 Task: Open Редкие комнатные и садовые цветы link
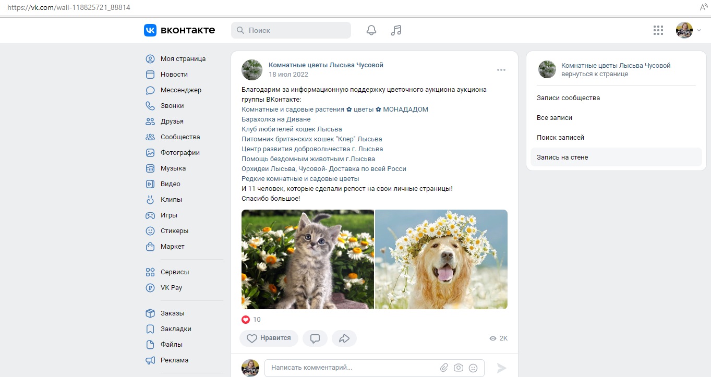click(x=300, y=179)
